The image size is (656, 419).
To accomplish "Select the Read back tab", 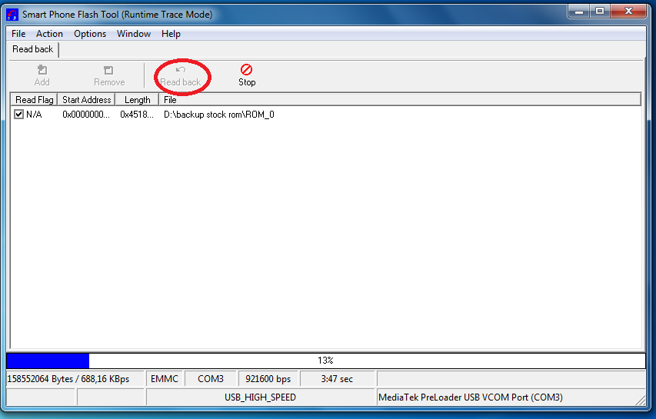I will tap(33, 49).
